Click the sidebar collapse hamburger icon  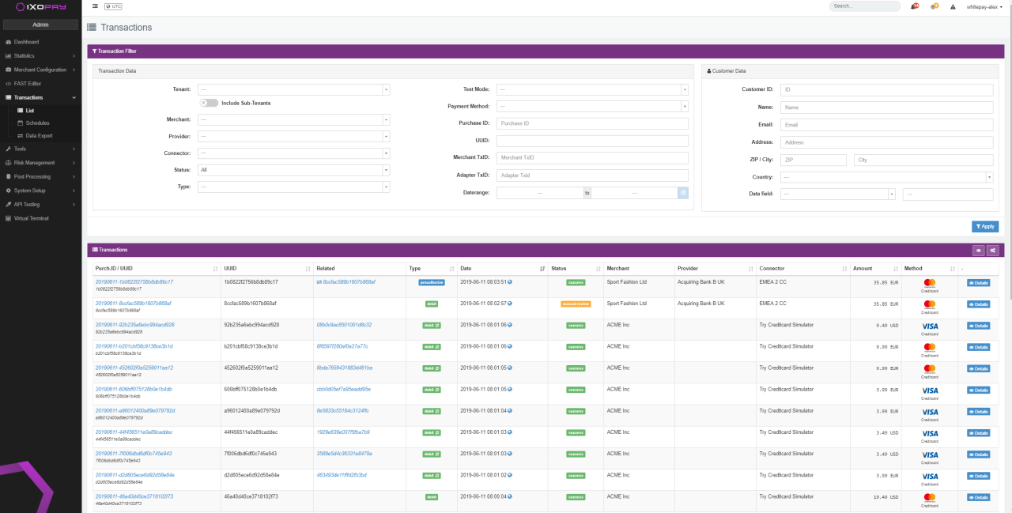tap(96, 6)
